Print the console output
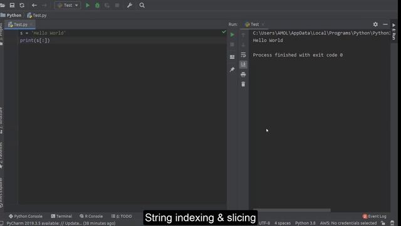Viewport: 401px width, 226px height. (243, 75)
